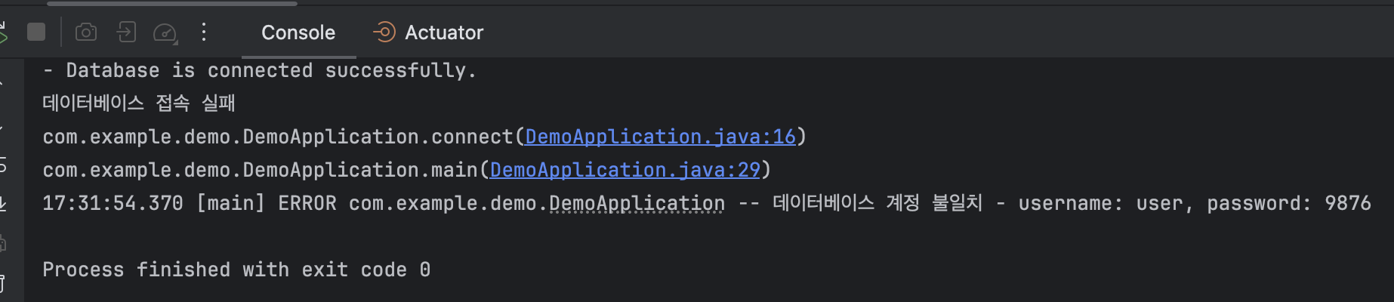Click the '[main]' thread name
Screen dimensions: 1394x302
[x=230, y=203]
